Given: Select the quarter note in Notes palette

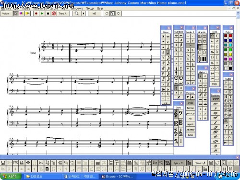Looking at the screenshot, I should click(x=168, y=52).
